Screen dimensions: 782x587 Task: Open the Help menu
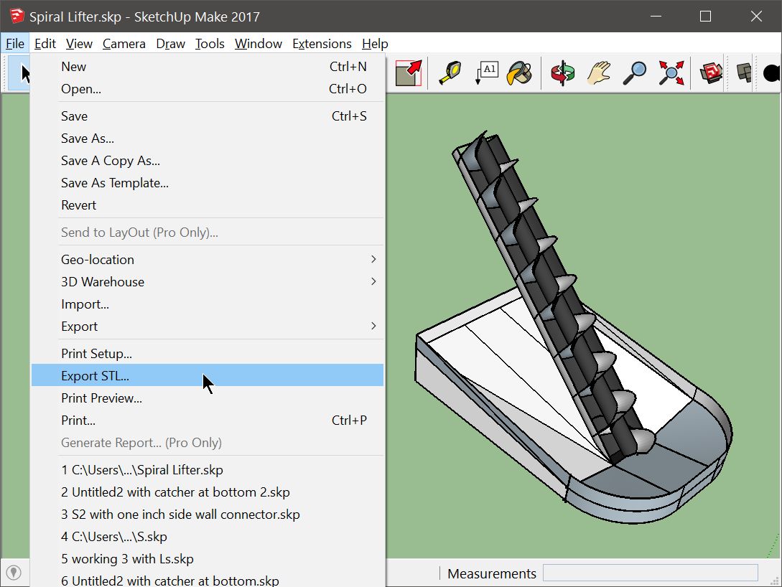click(x=375, y=44)
